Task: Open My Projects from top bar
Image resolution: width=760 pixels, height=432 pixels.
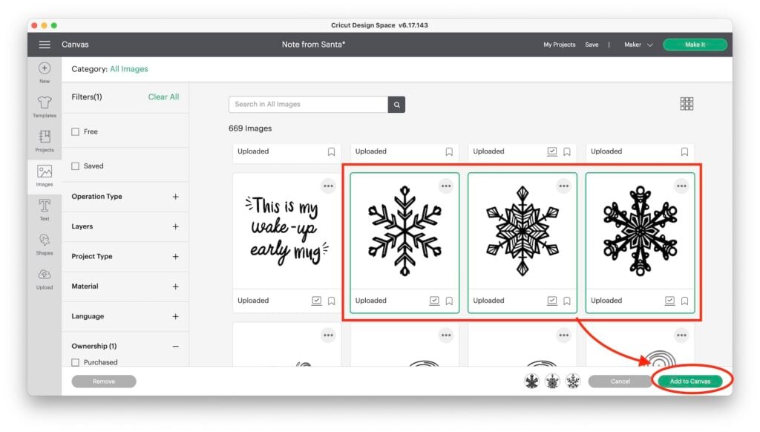Action: tap(560, 45)
